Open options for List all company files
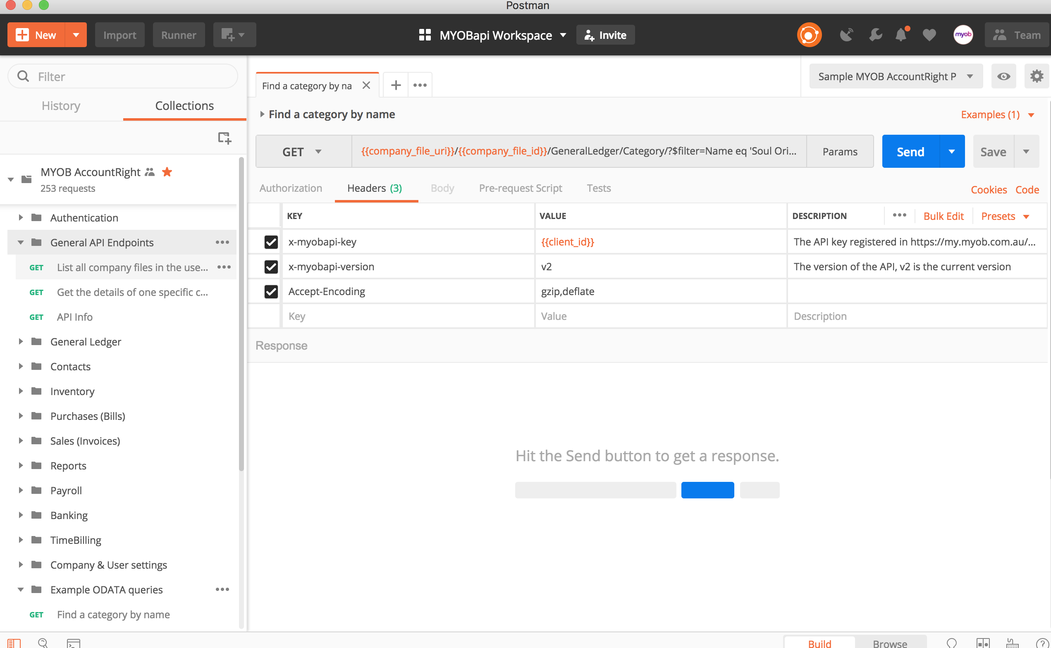This screenshot has height=648, width=1051. [x=224, y=267]
